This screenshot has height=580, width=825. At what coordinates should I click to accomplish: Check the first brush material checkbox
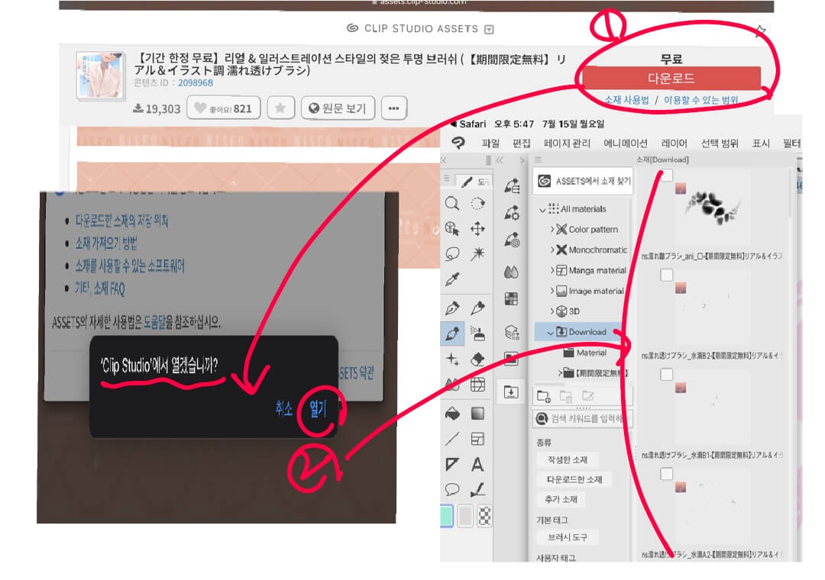(x=667, y=175)
